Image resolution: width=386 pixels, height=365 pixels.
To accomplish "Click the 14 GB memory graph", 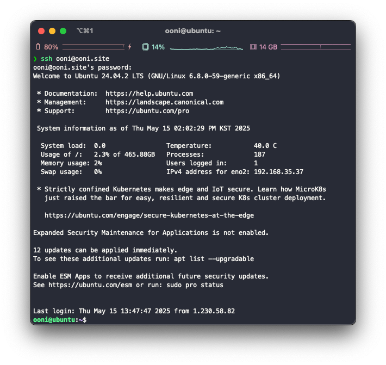I will coord(315,47).
